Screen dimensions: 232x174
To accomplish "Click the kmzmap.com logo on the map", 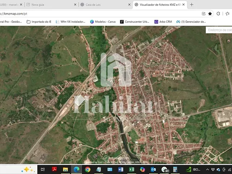I will tap(116, 158).
